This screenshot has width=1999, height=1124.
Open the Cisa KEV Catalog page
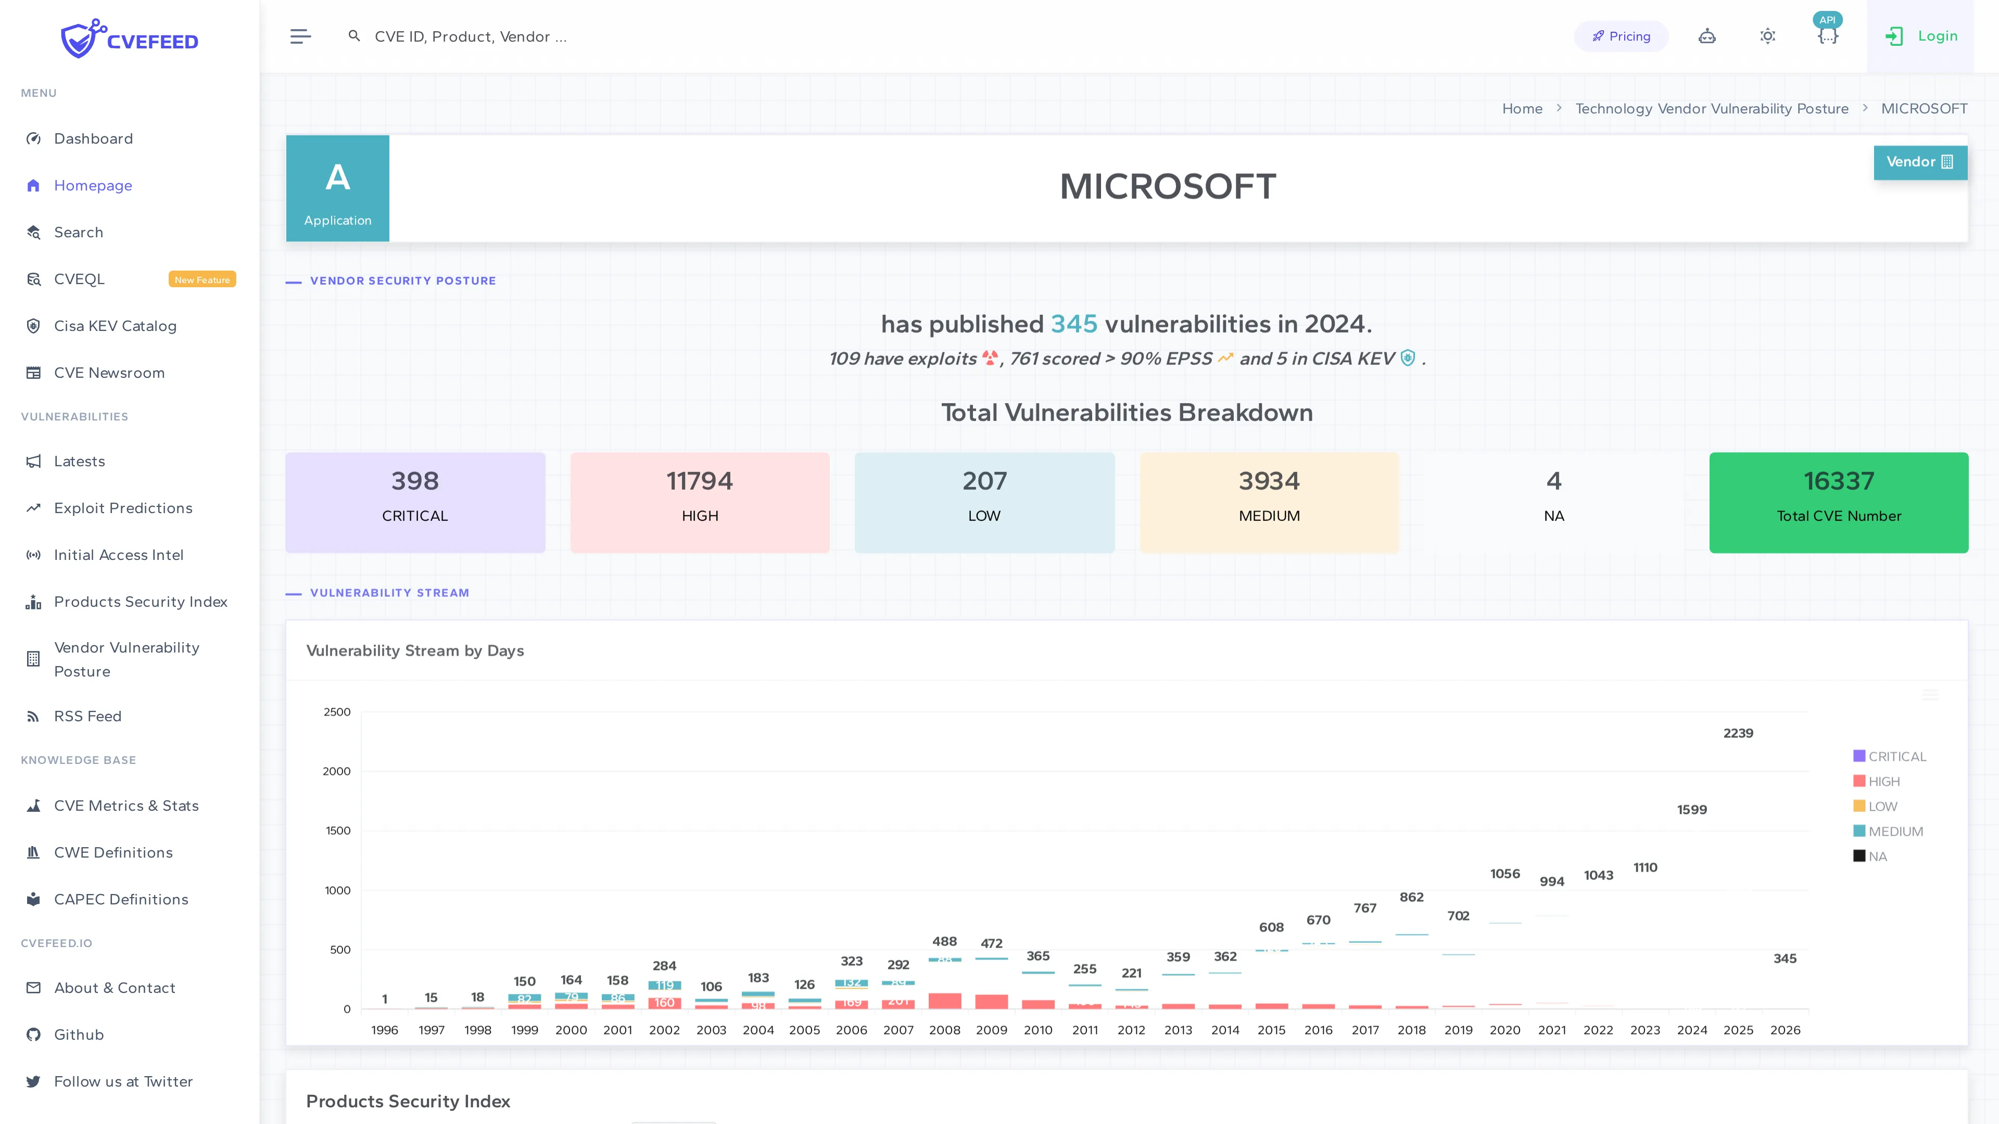click(x=115, y=326)
